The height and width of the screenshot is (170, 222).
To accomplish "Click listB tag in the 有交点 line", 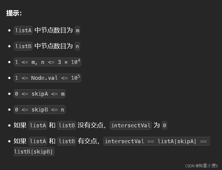I will [67, 141].
